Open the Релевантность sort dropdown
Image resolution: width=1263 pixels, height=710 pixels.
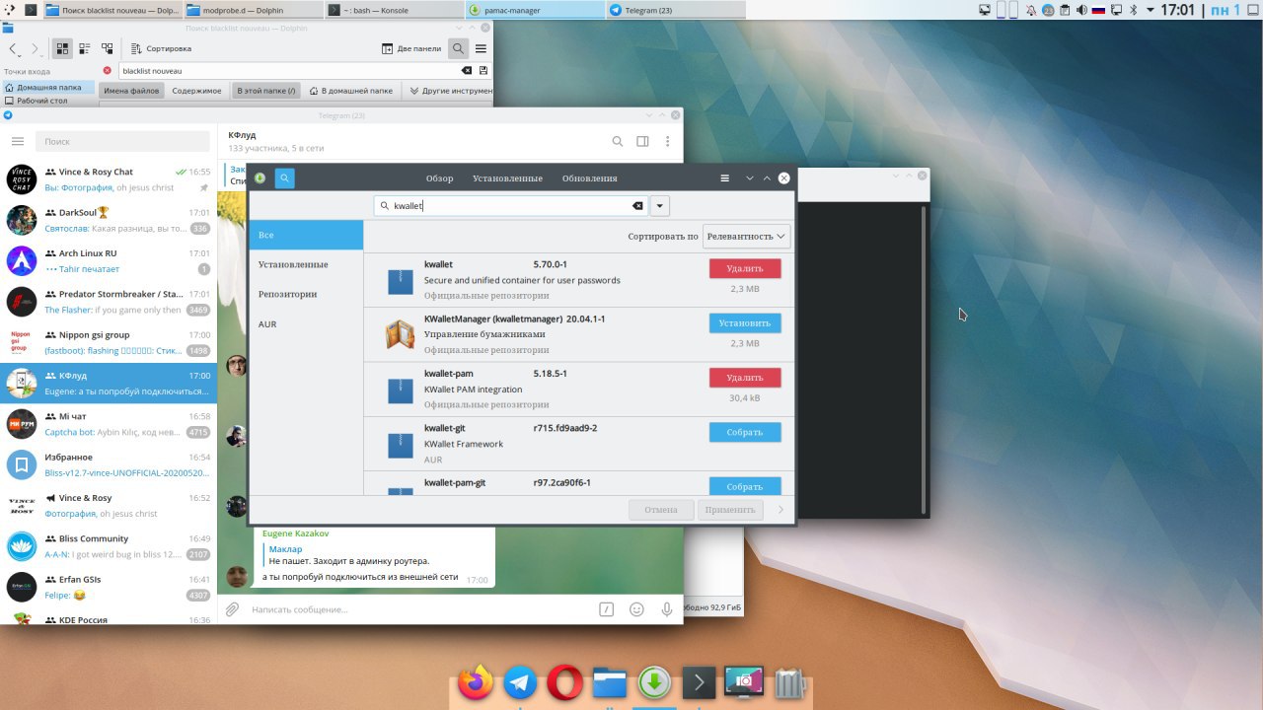point(747,237)
